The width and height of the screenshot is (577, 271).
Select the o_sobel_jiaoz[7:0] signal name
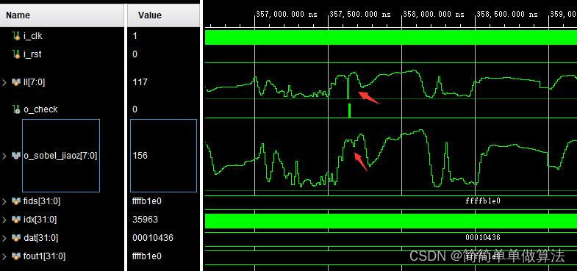pyautogui.click(x=60, y=156)
